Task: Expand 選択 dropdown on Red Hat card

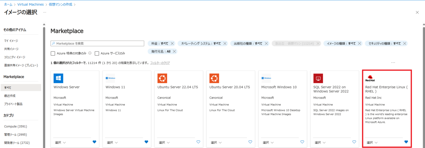Action: [372, 142]
